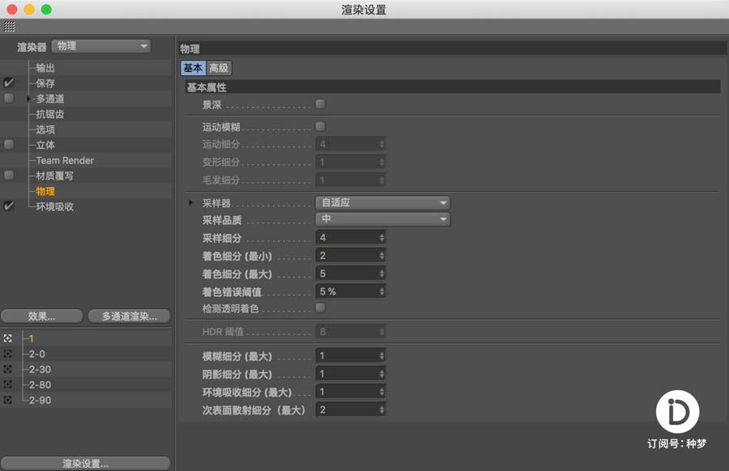Click the preset icon beside 2-90
729x471 pixels.
coord(8,400)
